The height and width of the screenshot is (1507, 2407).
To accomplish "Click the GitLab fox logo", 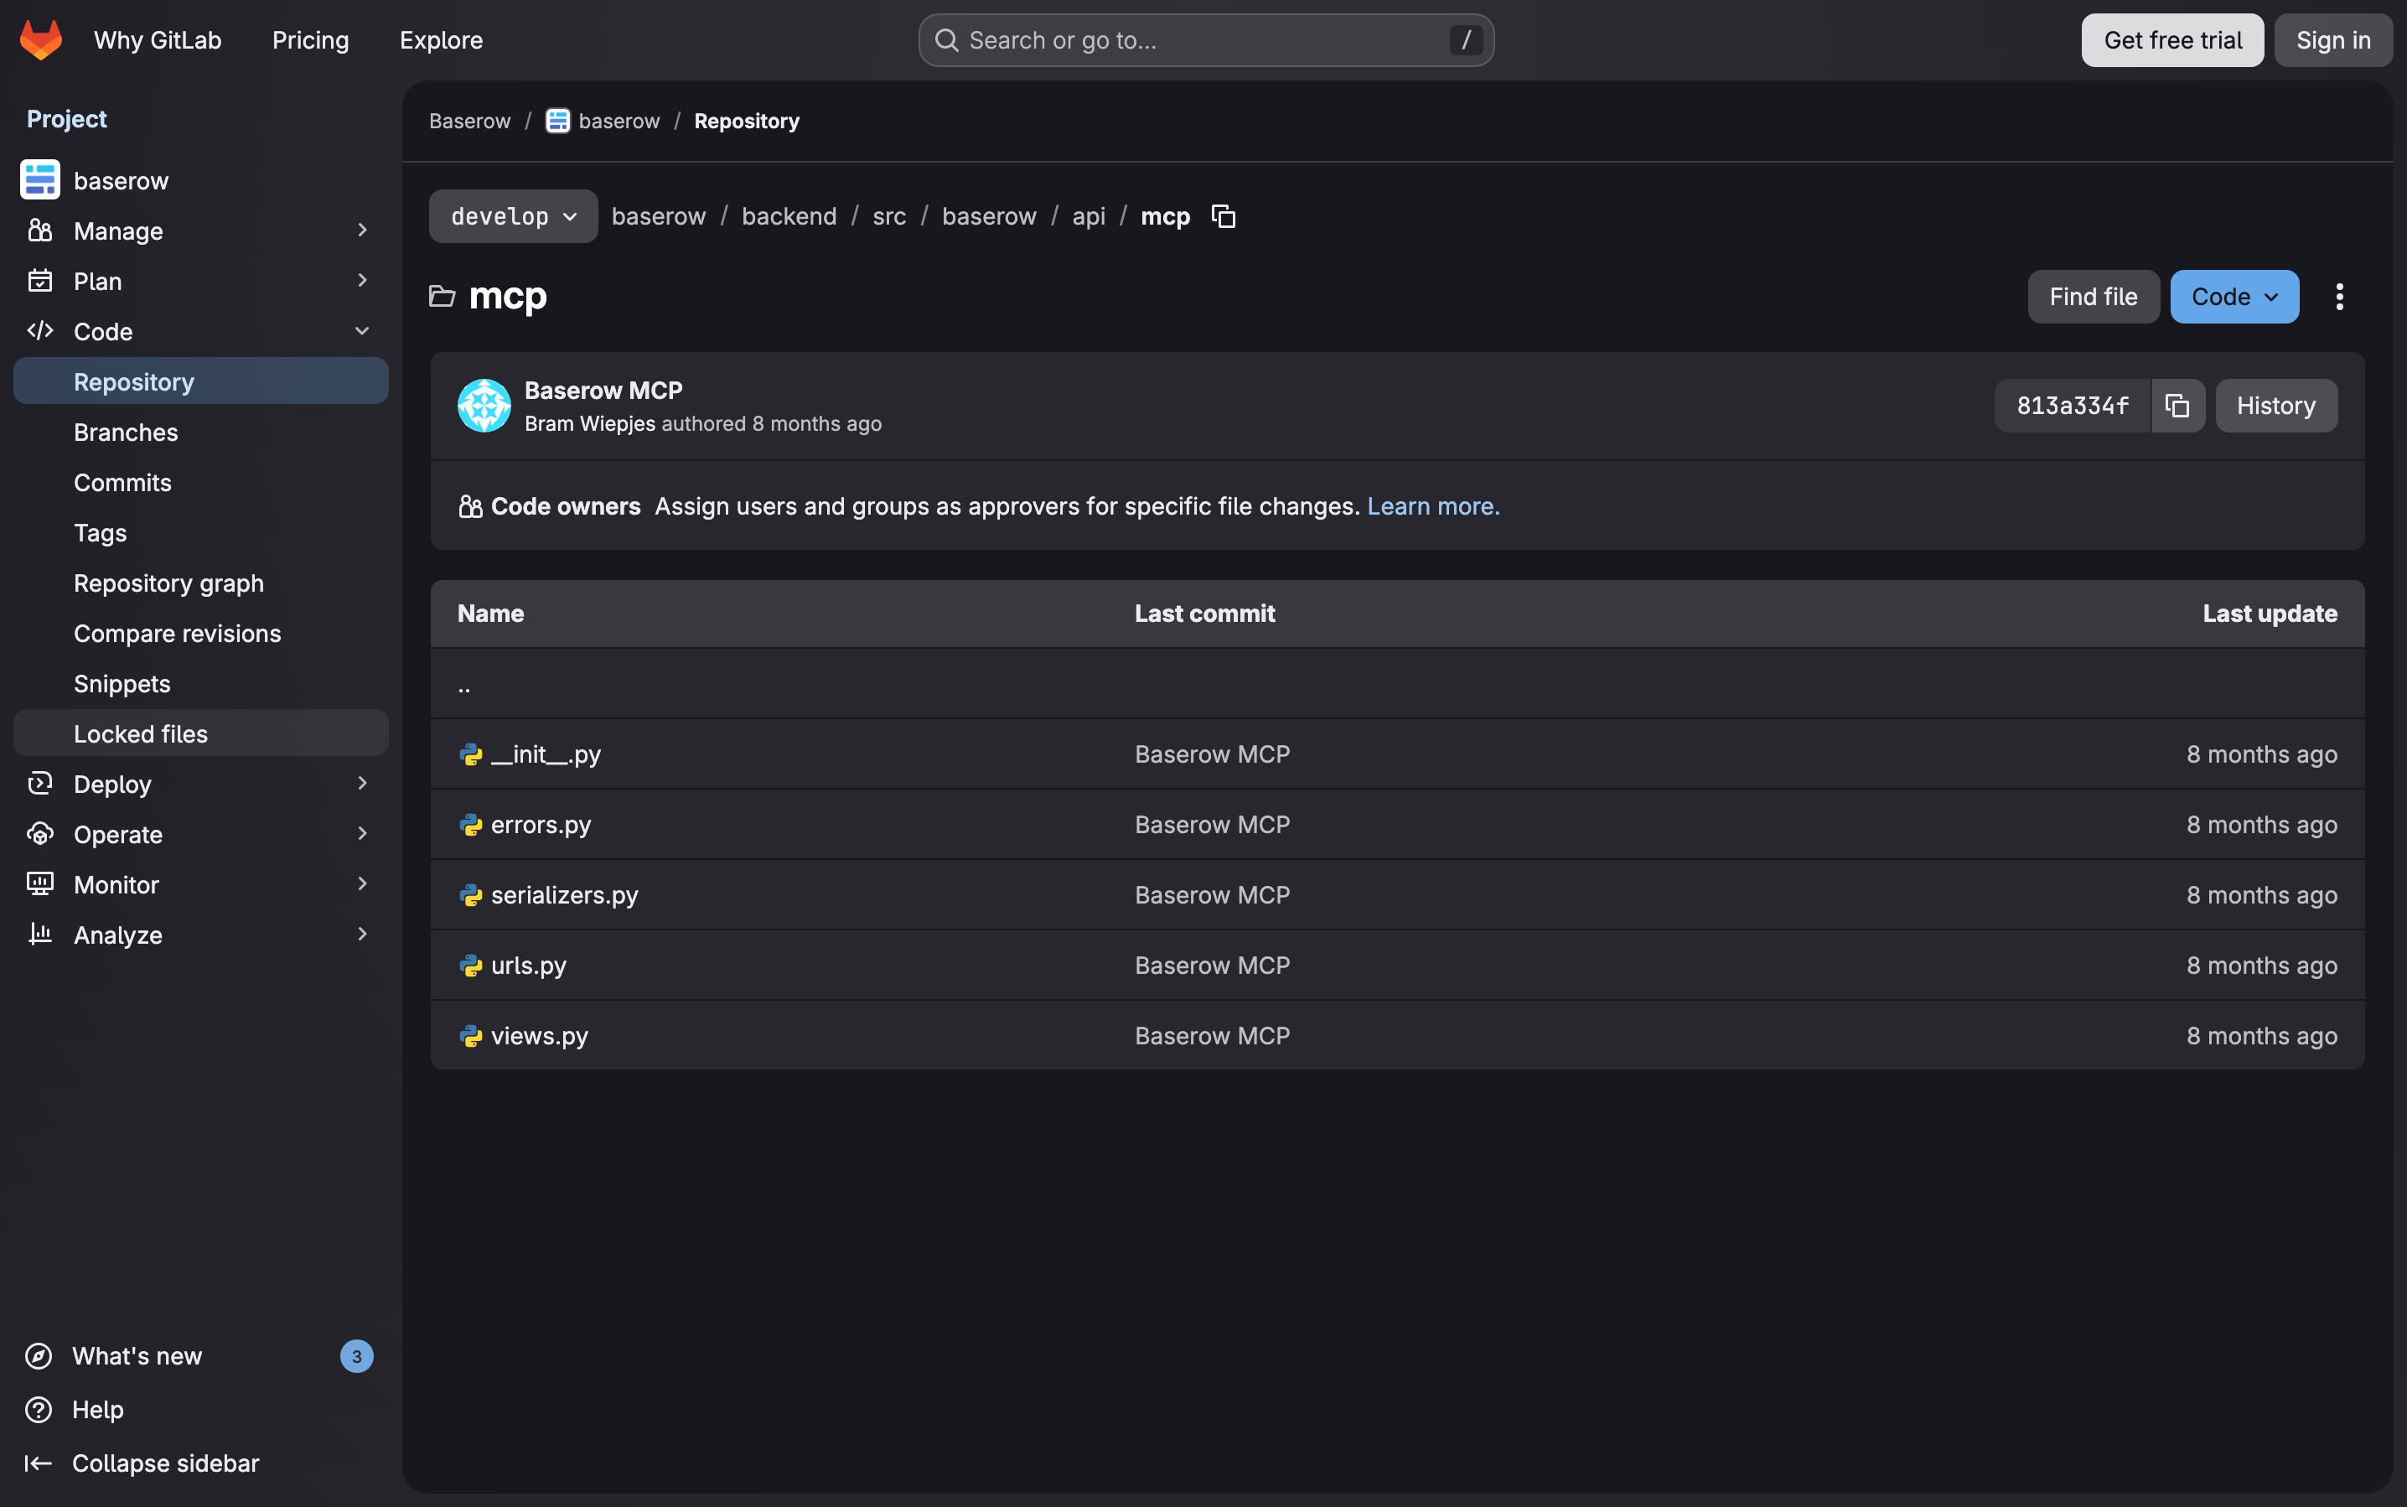I will point(41,40).
